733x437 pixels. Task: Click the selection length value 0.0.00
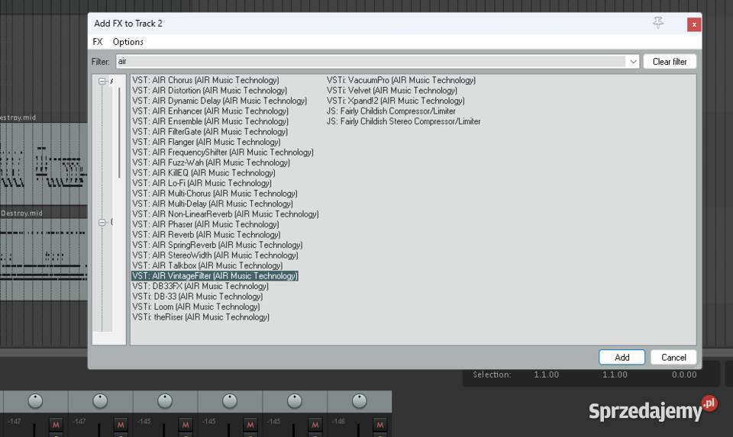coord(684,374)
